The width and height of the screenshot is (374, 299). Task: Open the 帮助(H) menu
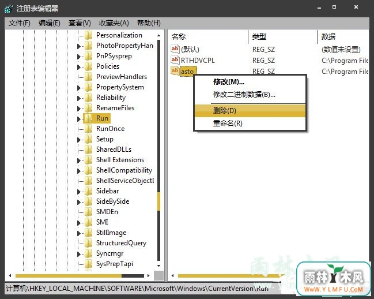pos(149,23)
